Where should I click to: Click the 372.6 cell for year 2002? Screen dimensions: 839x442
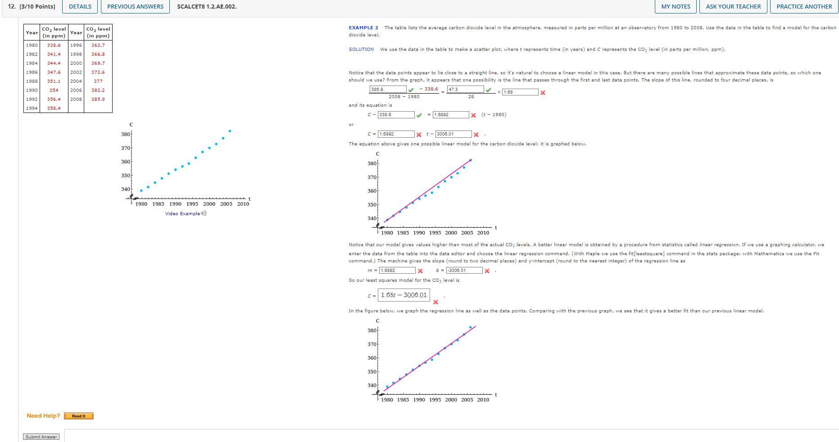click(98, 72)
